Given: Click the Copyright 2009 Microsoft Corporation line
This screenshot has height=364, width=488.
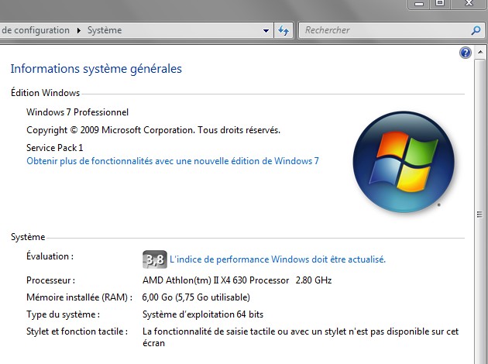Looking at the screenshot, I should click(x=153, y=130).
